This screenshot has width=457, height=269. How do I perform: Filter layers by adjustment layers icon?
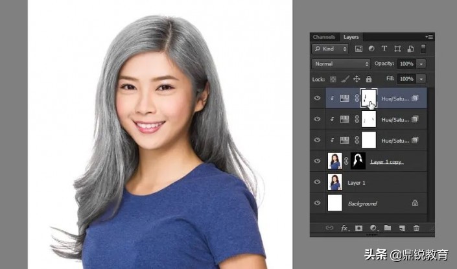(371, 49)
